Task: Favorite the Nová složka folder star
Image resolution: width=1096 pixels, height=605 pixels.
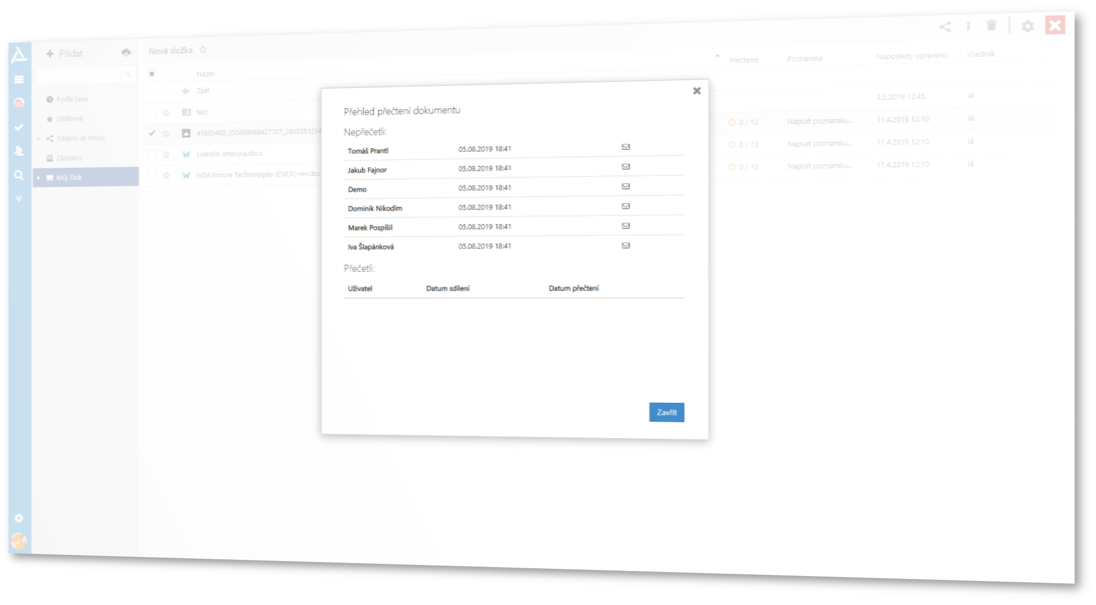Action: (203, 50)
